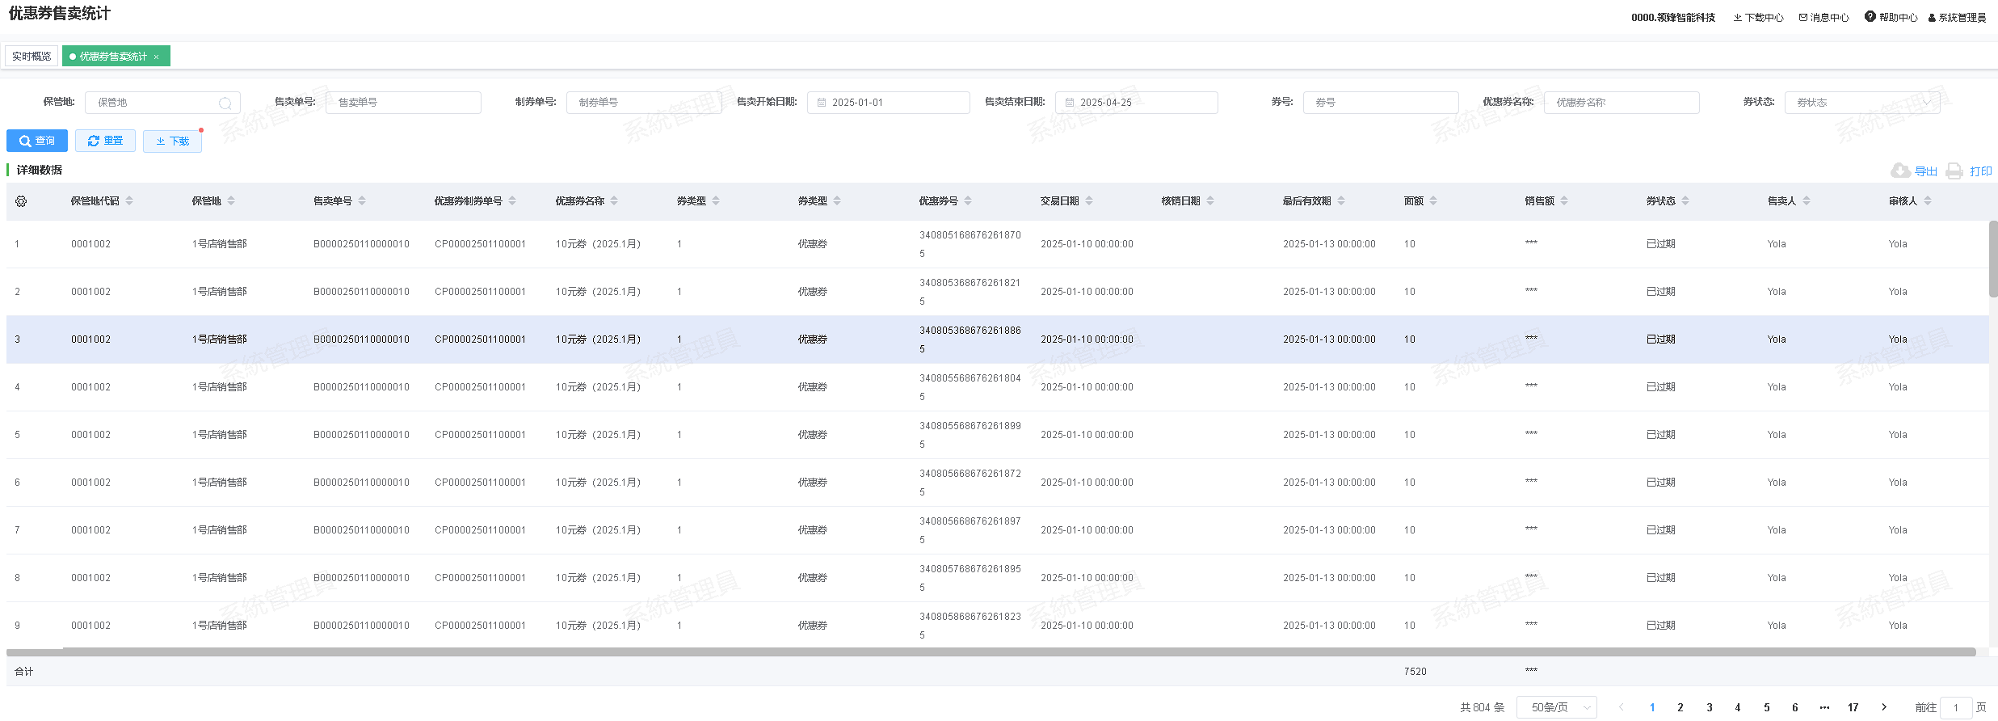The width and height of the screenshot is (1998, 721).
Task: Click the reset button
Action: 105,141
